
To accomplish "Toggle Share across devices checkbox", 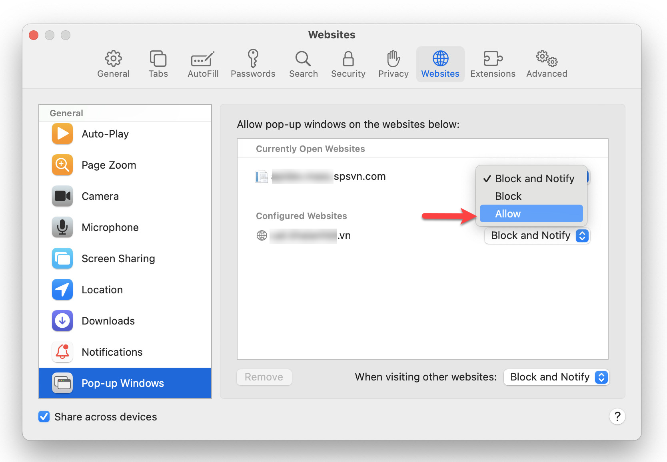I will click(x=44, y=417).
